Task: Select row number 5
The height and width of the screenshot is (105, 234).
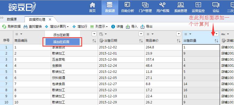Action: coord(6,72)
